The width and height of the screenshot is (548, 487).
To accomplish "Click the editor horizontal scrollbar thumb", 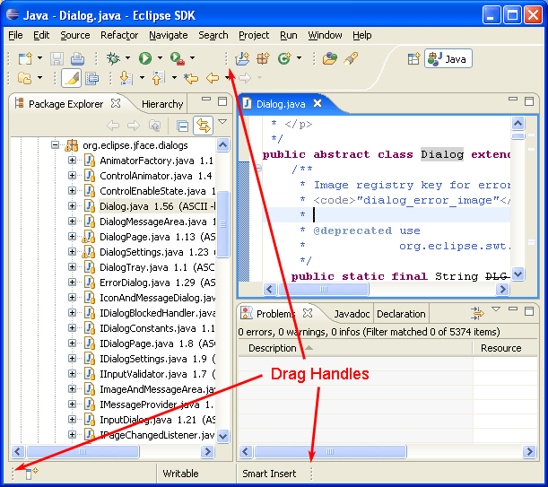I will (x=324, y=290).
